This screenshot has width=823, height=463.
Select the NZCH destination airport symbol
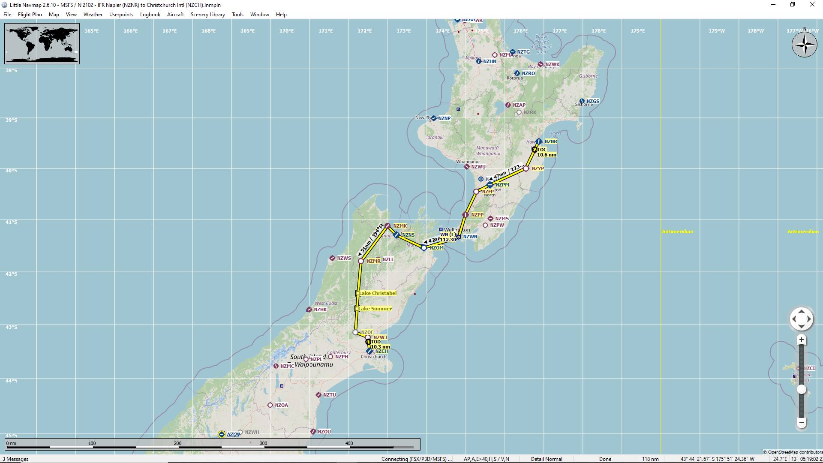pos(369,351)
